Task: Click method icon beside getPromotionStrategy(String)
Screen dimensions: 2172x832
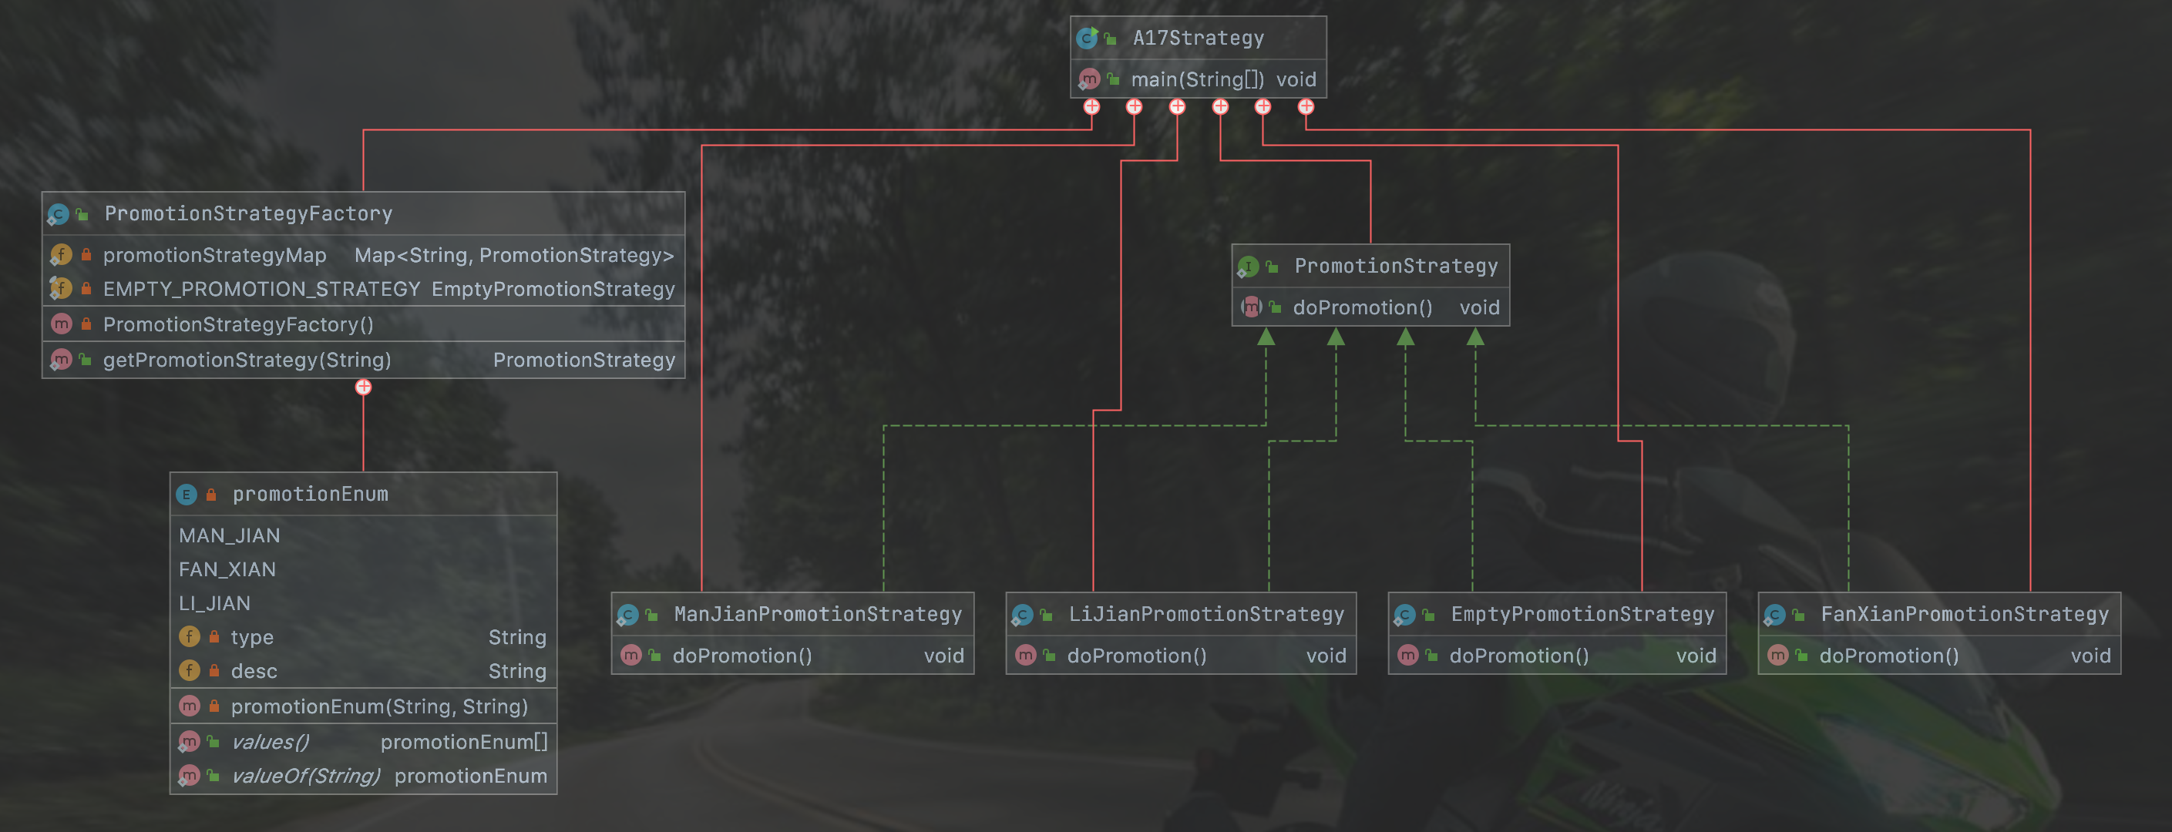Action: pos(62,360)
